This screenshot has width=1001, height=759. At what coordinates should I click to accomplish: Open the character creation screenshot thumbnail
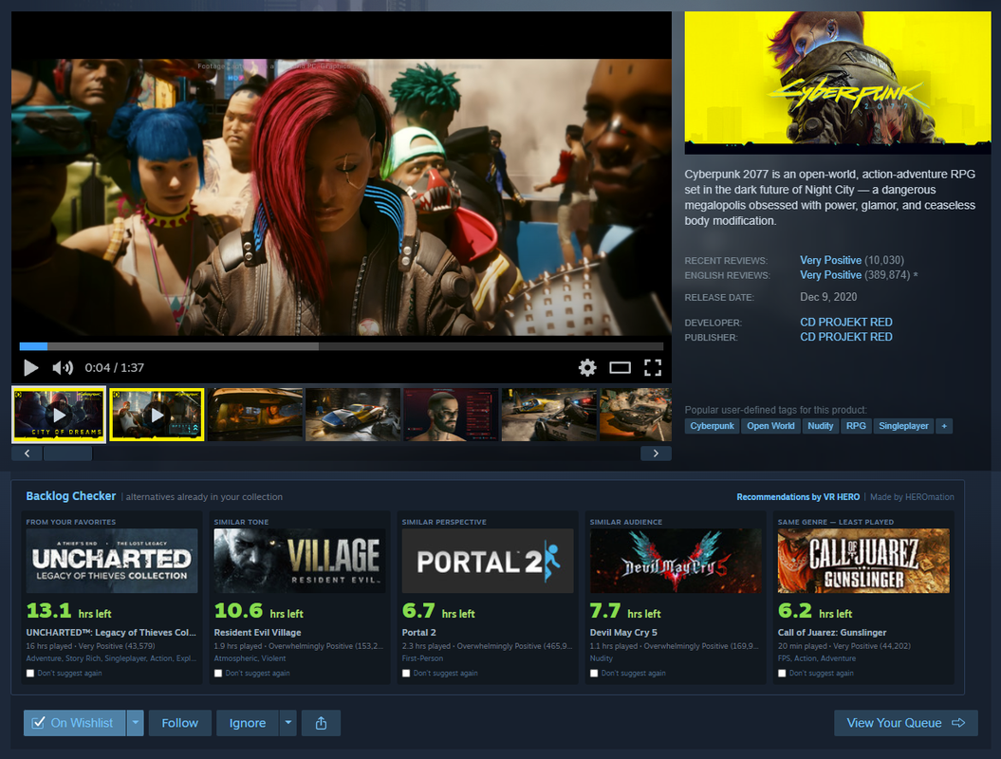pos(451,415)
